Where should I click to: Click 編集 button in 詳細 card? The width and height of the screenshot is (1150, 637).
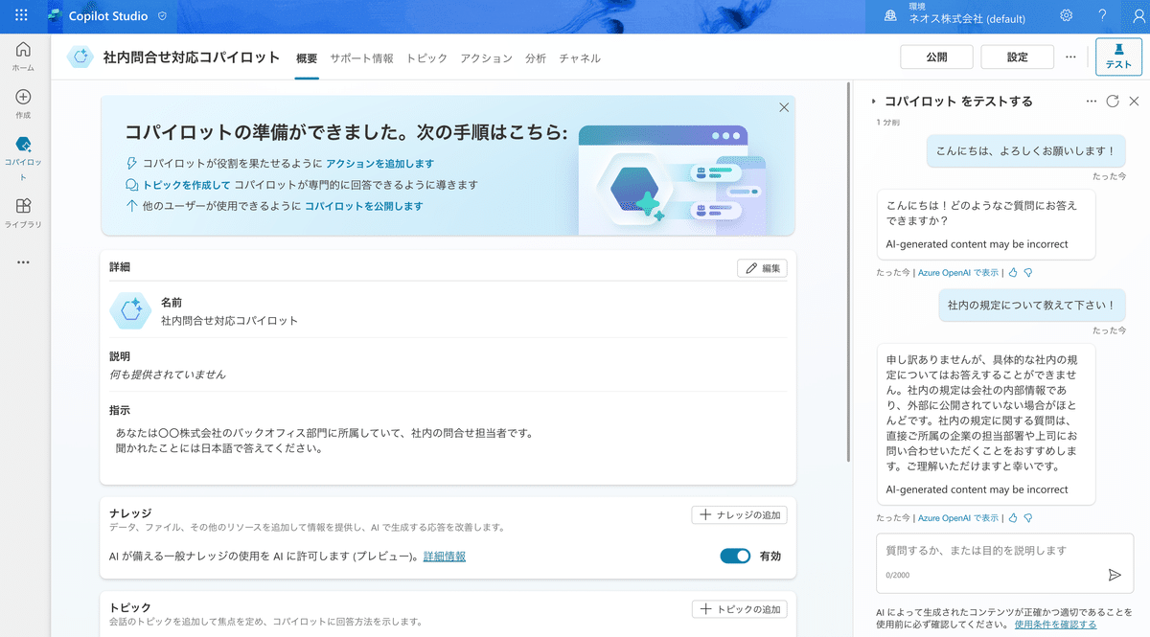pos(762,268)
